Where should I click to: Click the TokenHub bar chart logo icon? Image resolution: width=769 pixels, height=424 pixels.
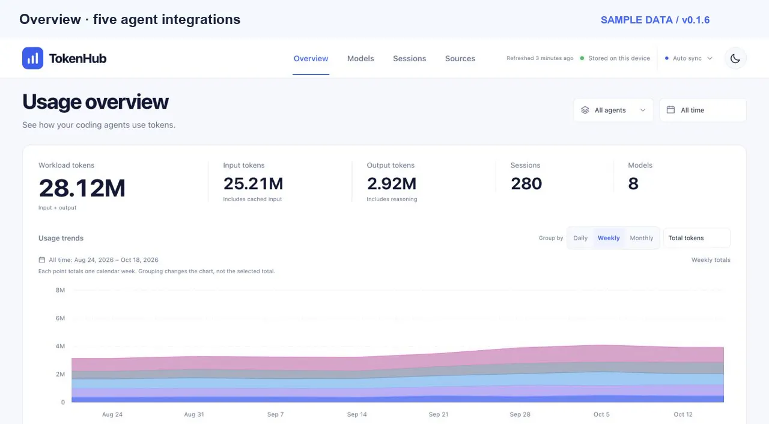coord(32,58)
